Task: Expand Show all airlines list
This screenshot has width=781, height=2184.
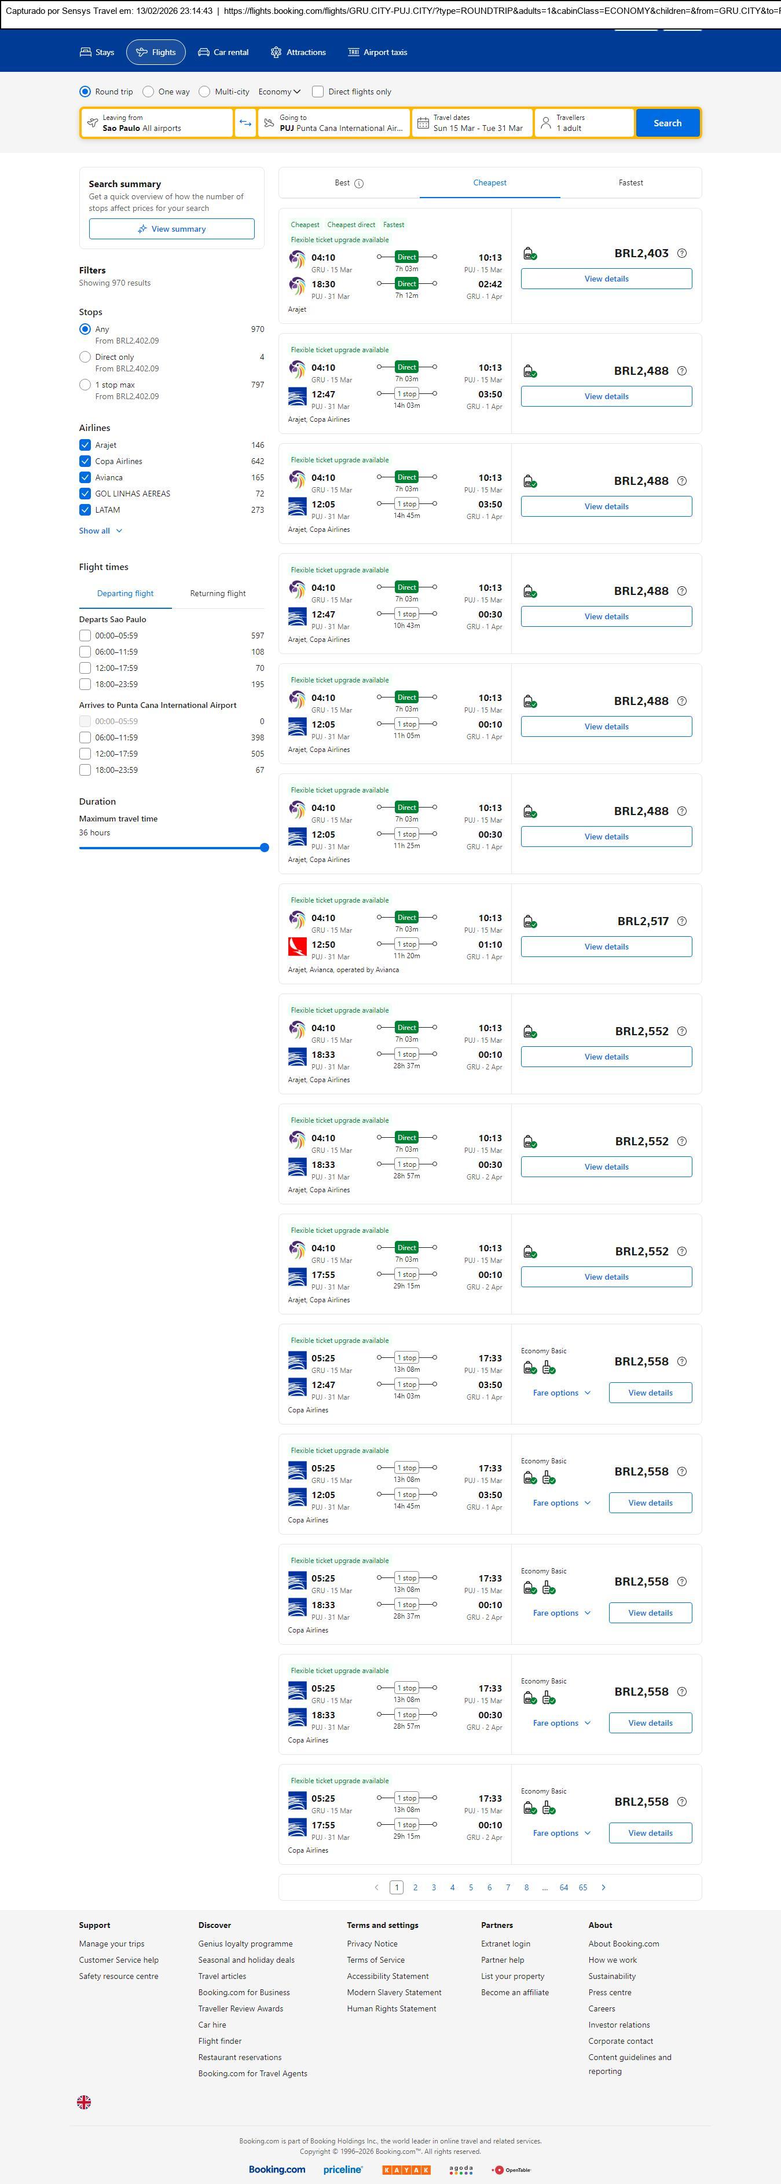Action: point(100,531)
